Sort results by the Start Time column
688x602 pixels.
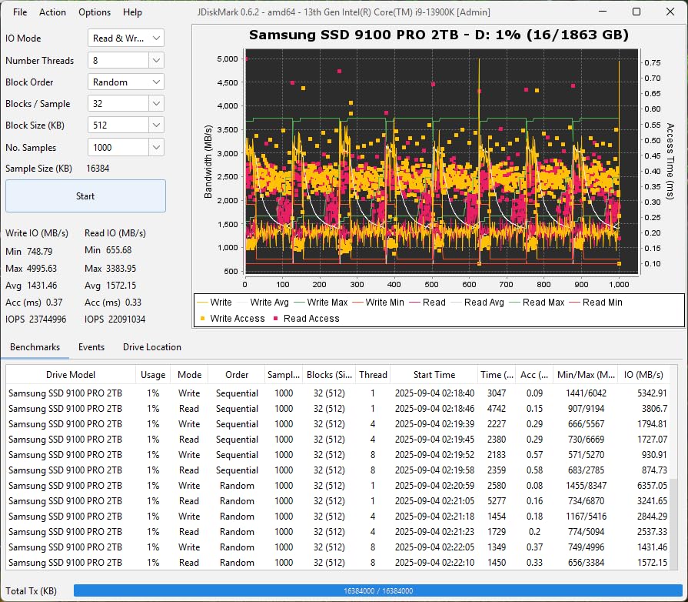[x=434, y=374]
